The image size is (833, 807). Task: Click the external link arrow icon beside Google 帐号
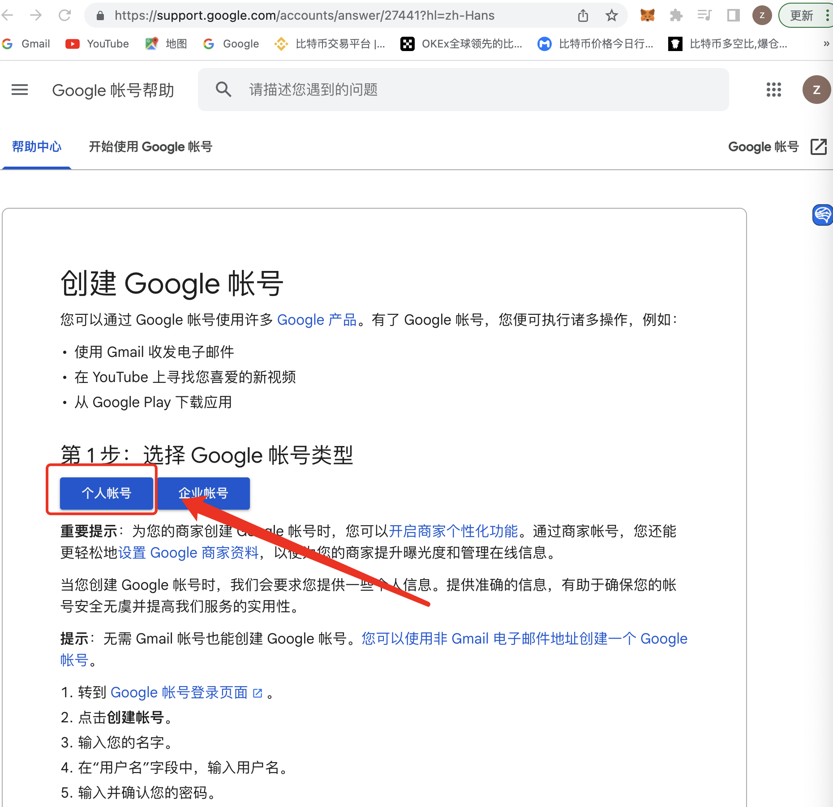pos(818,147)
